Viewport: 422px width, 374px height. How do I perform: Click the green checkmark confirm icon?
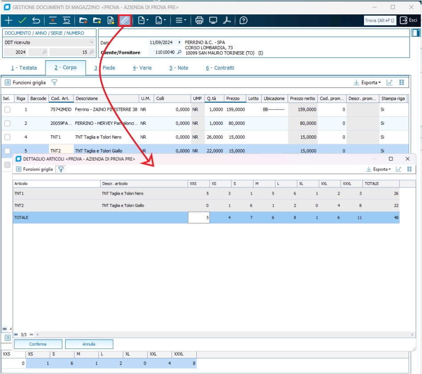tap(22, 21)
